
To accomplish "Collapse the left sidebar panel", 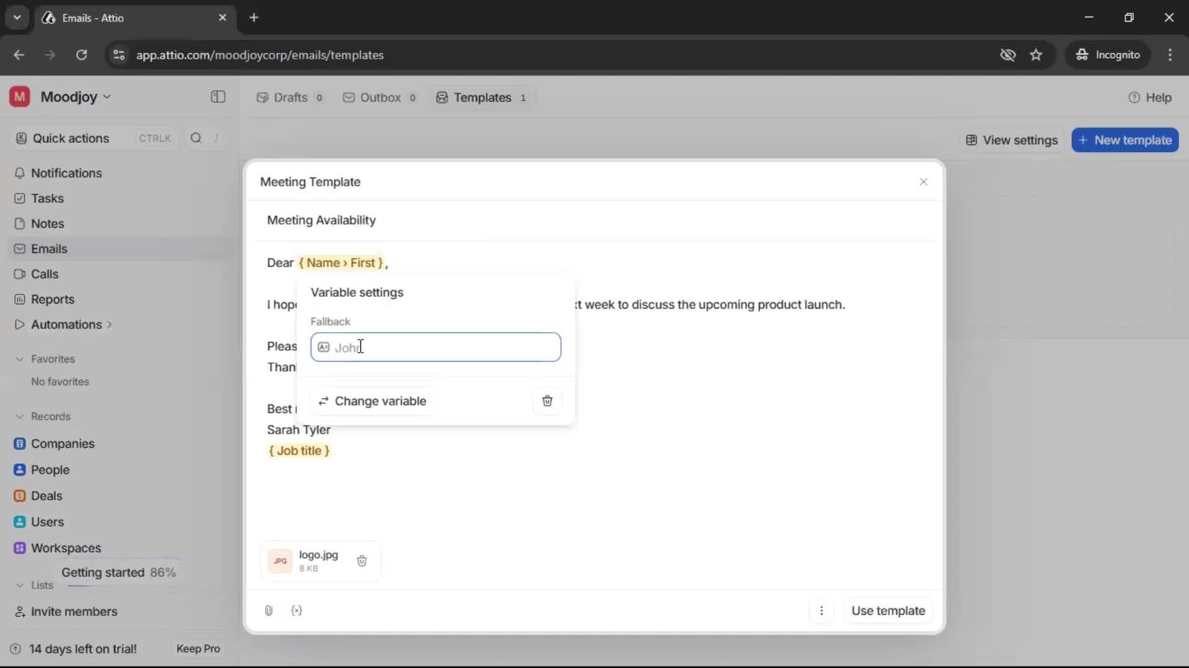I will click(x=217, y=97).
